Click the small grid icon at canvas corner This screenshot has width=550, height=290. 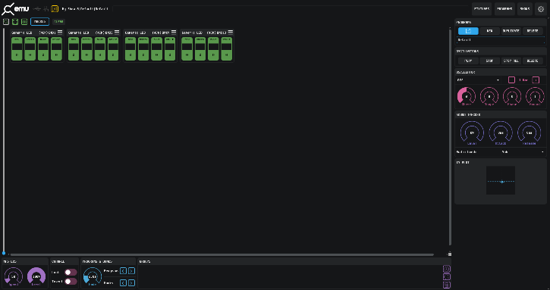[x=450, y=254]
